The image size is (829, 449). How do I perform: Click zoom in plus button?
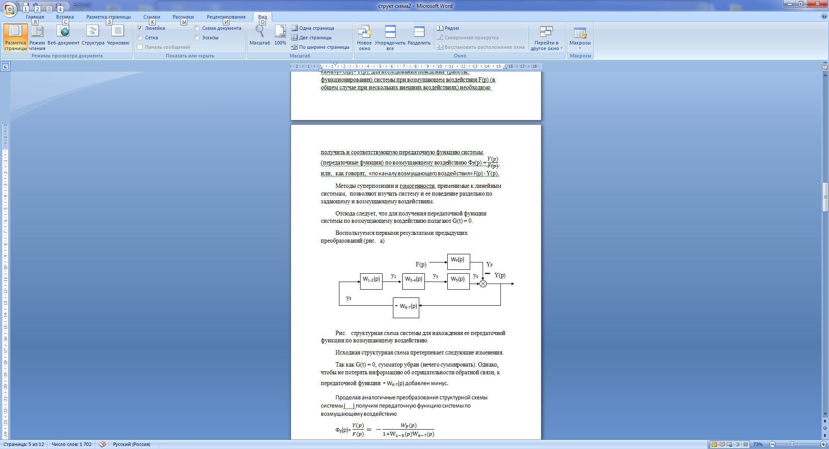823,444
